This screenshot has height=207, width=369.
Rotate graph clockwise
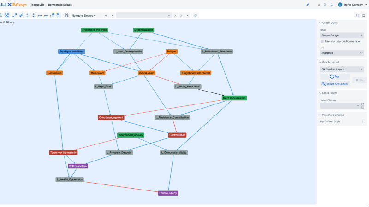59,16
